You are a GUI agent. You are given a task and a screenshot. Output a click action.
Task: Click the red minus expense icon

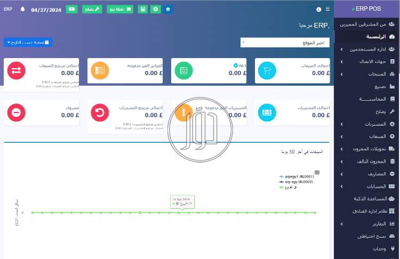17,112
